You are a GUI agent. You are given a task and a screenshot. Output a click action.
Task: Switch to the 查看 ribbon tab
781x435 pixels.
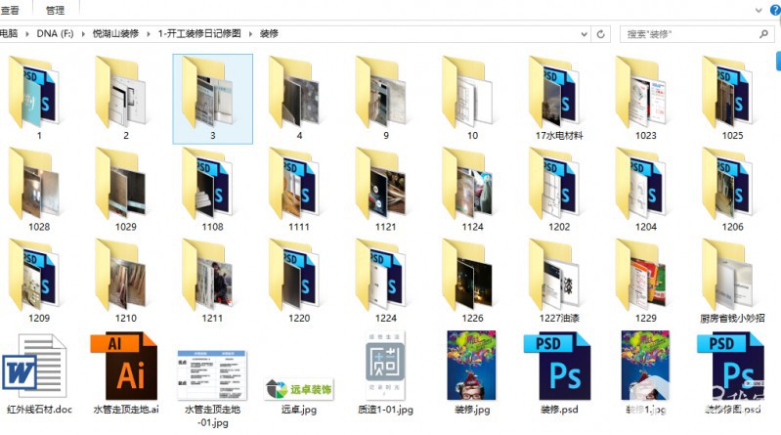click(10, 10)
